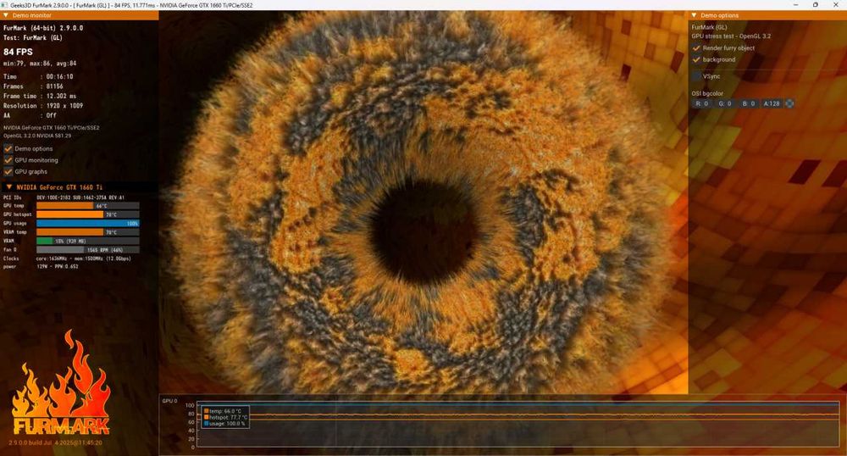This screenshot has height=456, width=847.
Task: Uncheck the GPU monitoring checkbox
Action: tap(8, 160)
